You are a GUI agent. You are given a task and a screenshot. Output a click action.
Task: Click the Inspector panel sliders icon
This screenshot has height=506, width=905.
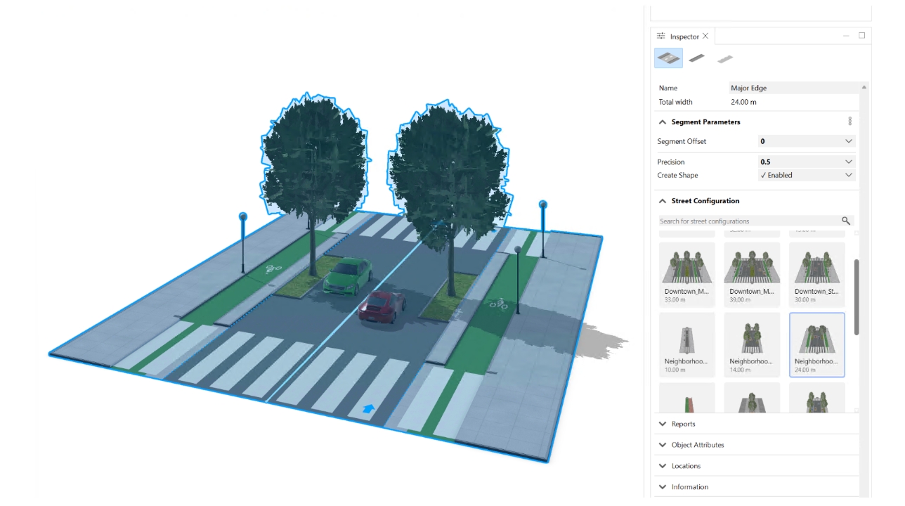point(660,37)
